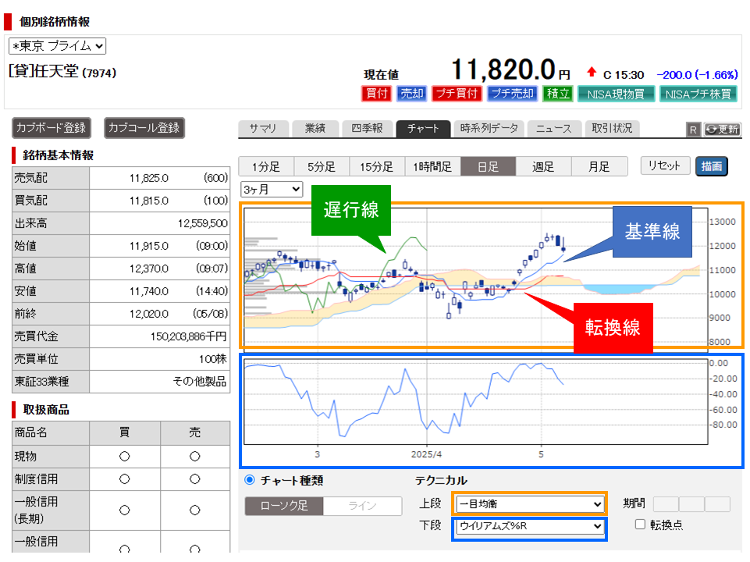Click the green 積立 button
750x562 pixels.
click(558, 94)
